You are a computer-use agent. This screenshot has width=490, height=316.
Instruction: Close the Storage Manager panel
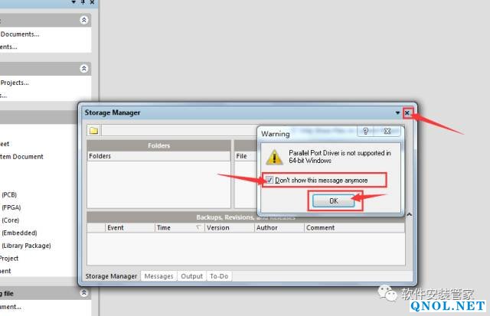click(407, 113)
